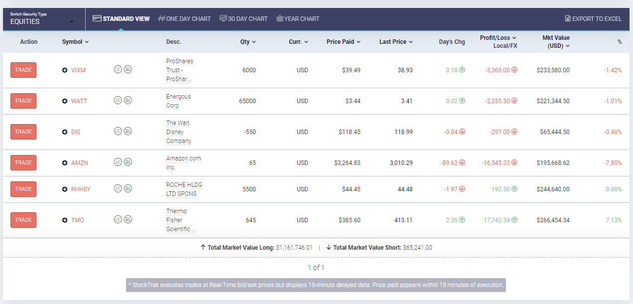Switch to the One Day Chart view
Screen dimensions: 633x304
[185, 18]
